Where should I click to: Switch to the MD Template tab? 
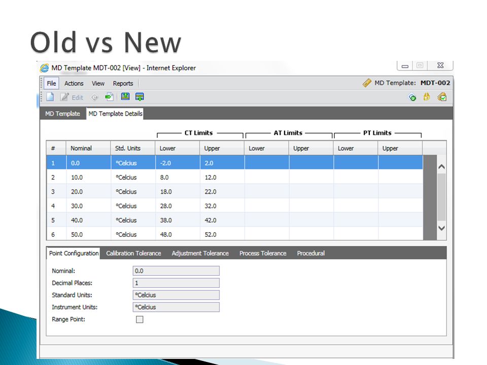[x=62, y=114]
